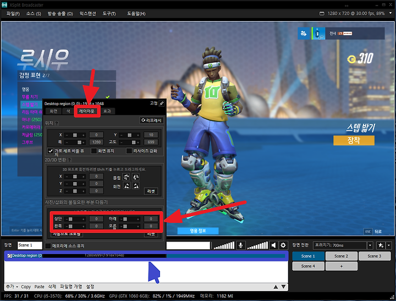396x301 pixels.
Task: Switch to the 색 tab
Action: click(x=68, y=111)
